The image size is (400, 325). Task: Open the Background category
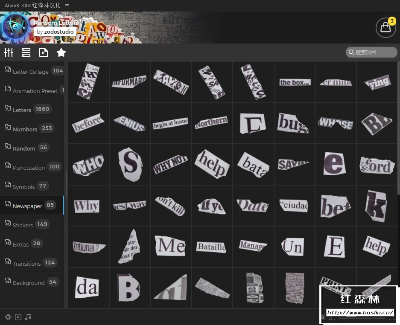click(32, 282)
